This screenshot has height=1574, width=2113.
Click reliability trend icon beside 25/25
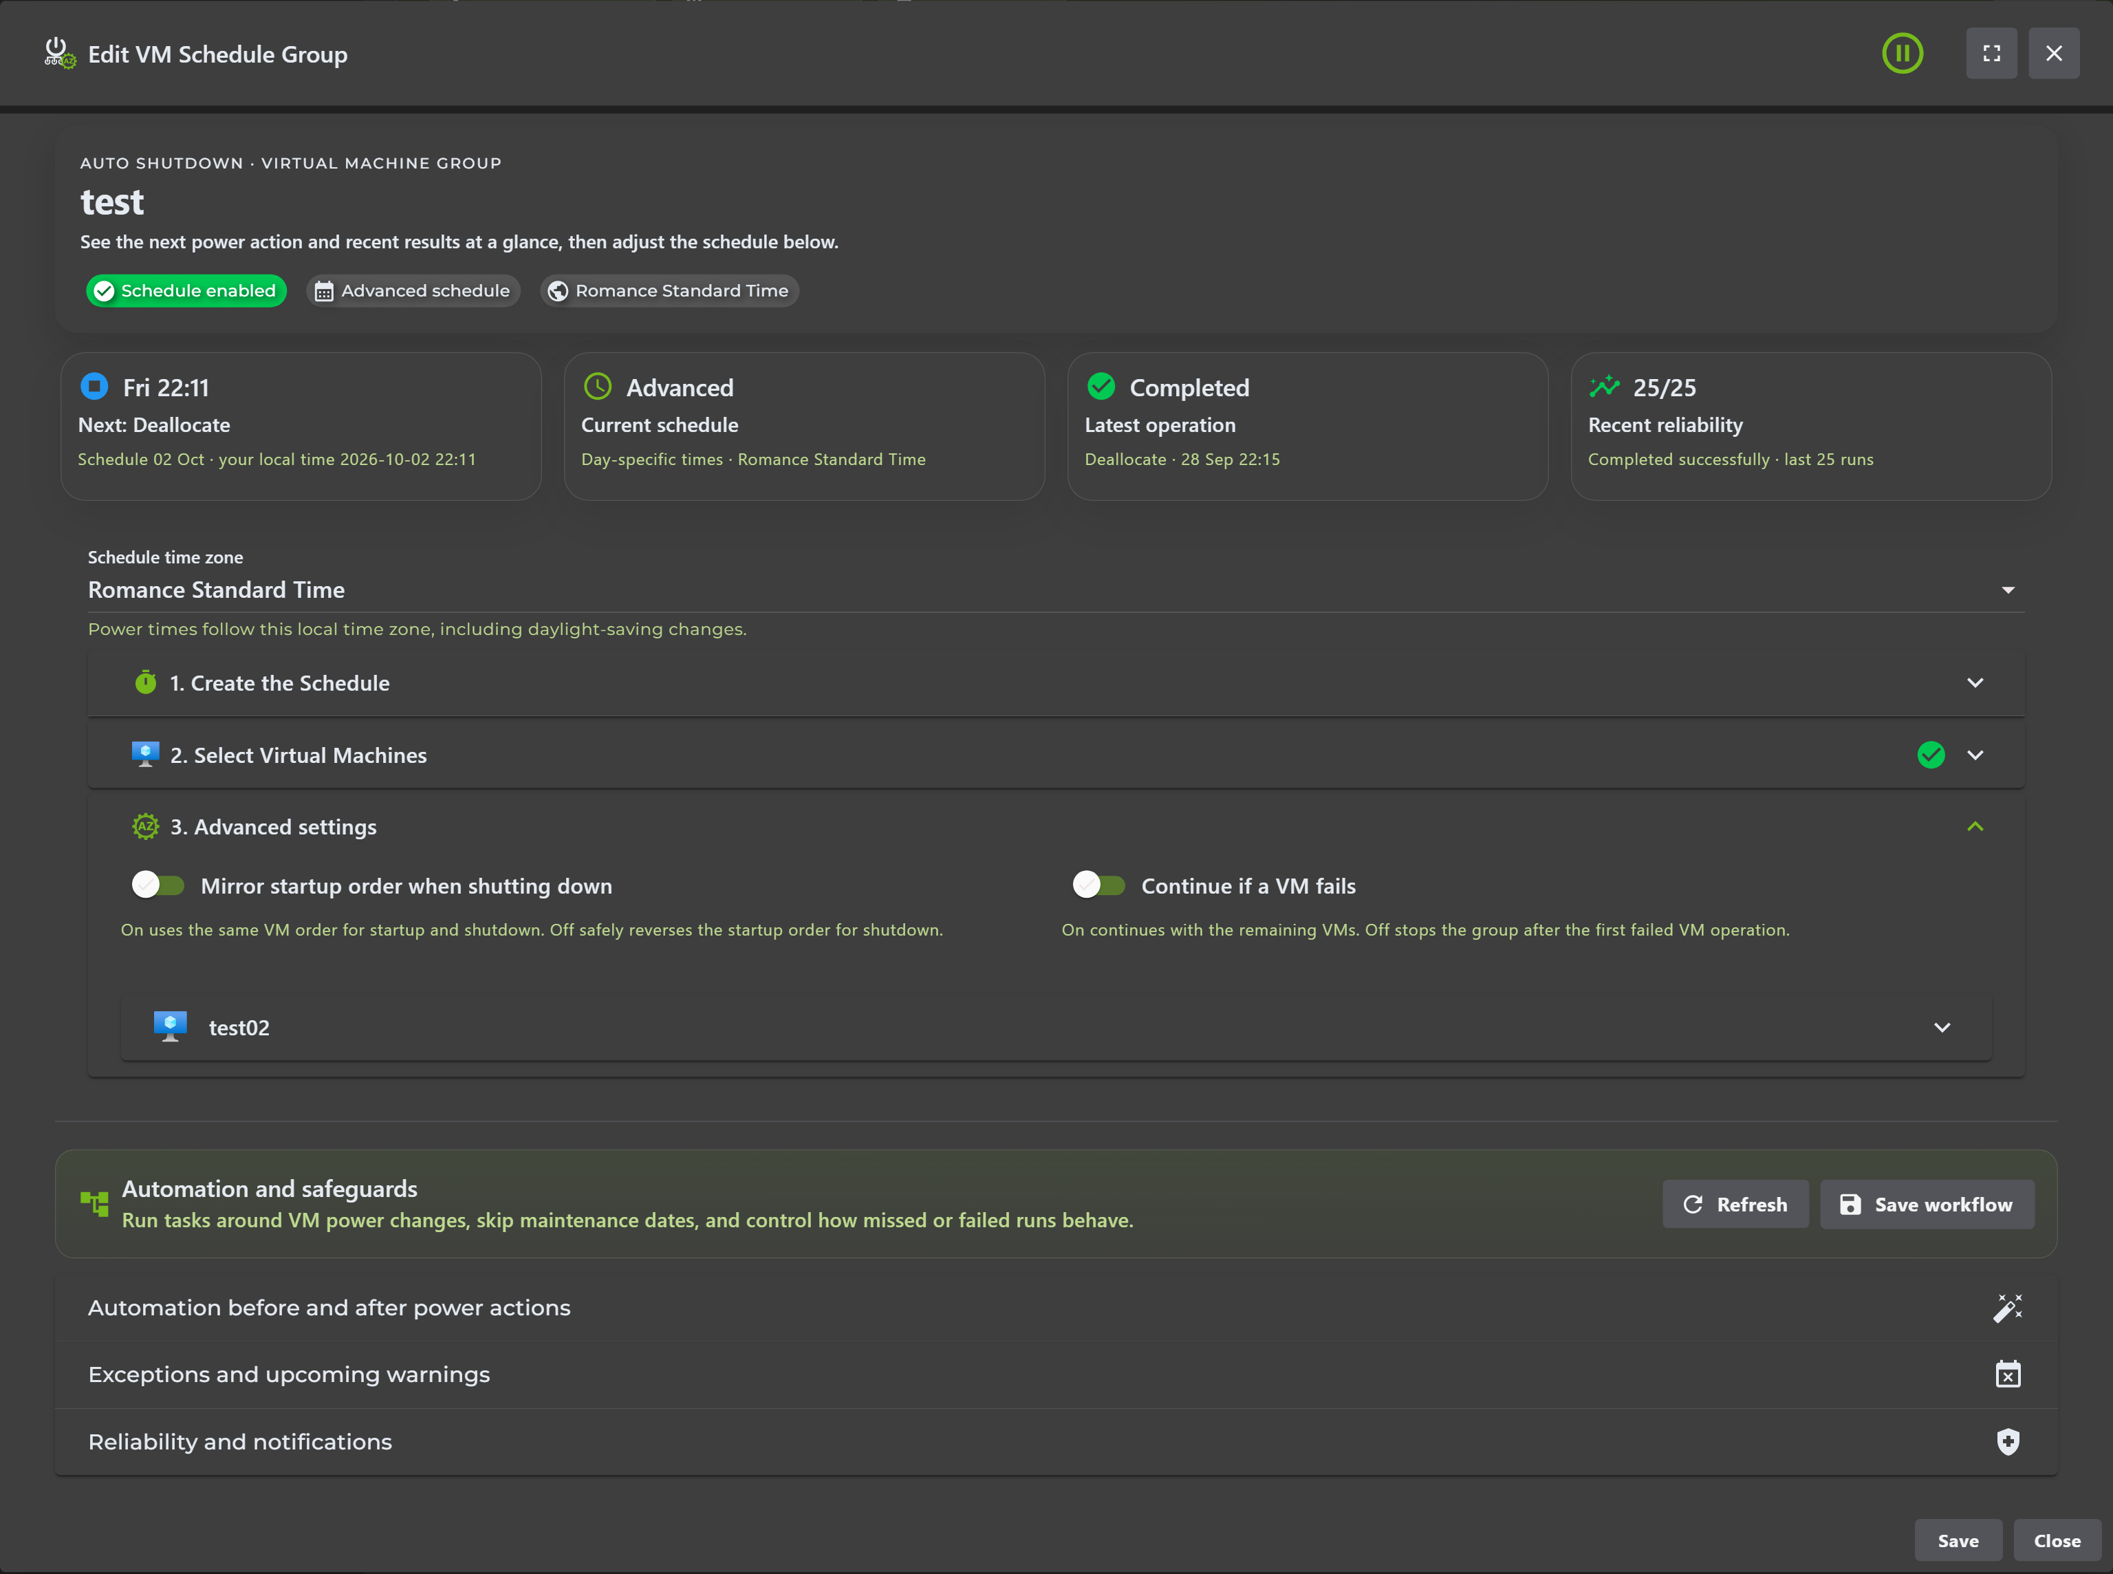pos(1604,386)
